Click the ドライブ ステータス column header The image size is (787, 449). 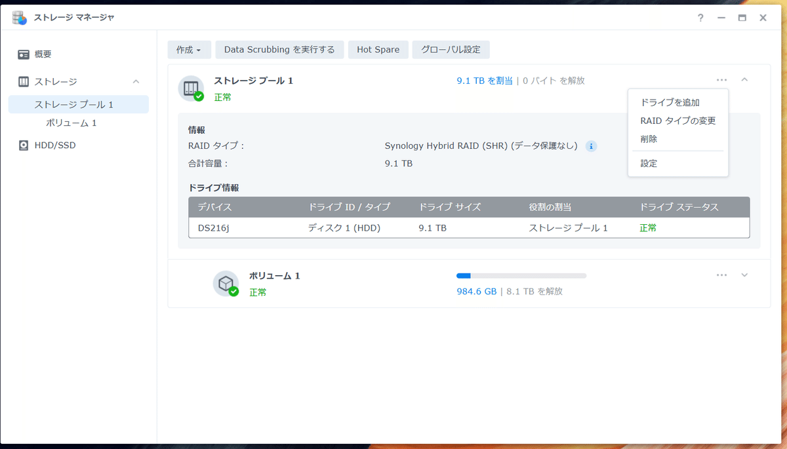pos(679,207)
